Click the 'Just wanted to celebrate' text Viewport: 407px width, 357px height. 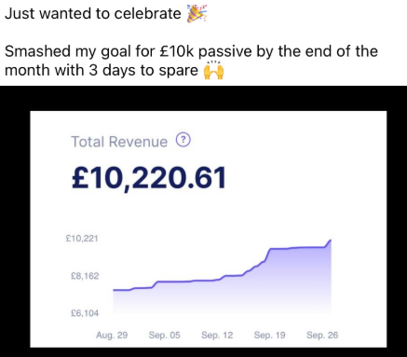pos(93,13)
